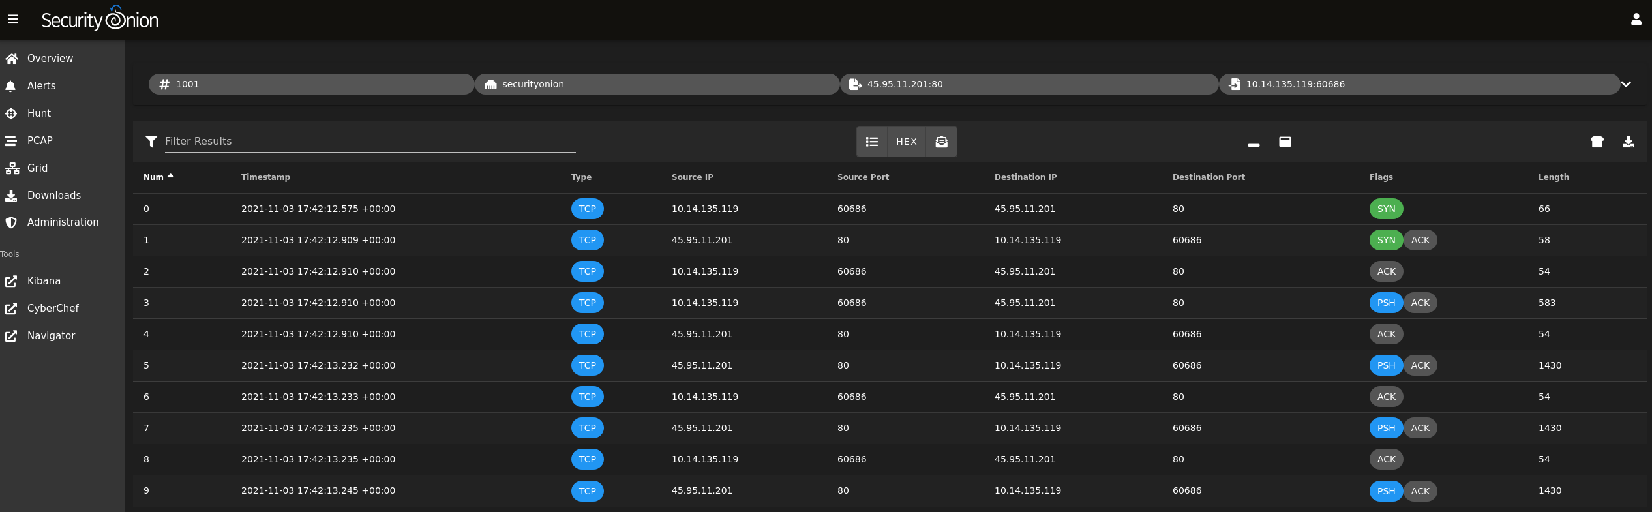Click the SYN badge in row 1
Screen dimensions: 1652x512
tap(1386, 241)
